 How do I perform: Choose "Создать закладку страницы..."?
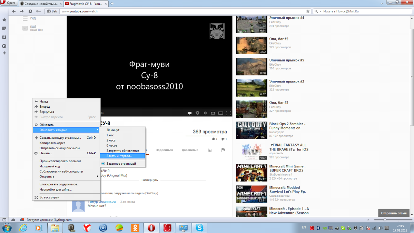[x=66, y=138]
